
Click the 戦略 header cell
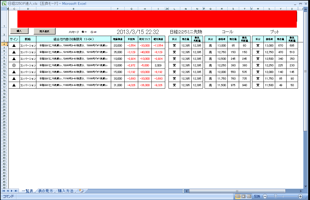point(28,39)
